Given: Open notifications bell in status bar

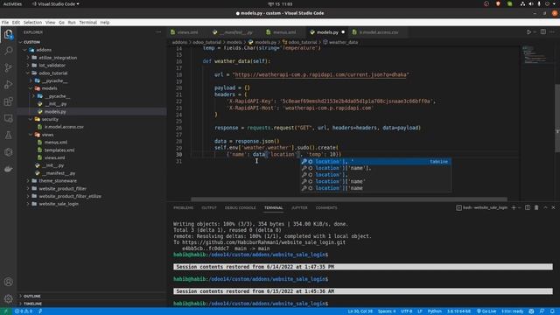Looking at the screenshot, I should point(552,311).
